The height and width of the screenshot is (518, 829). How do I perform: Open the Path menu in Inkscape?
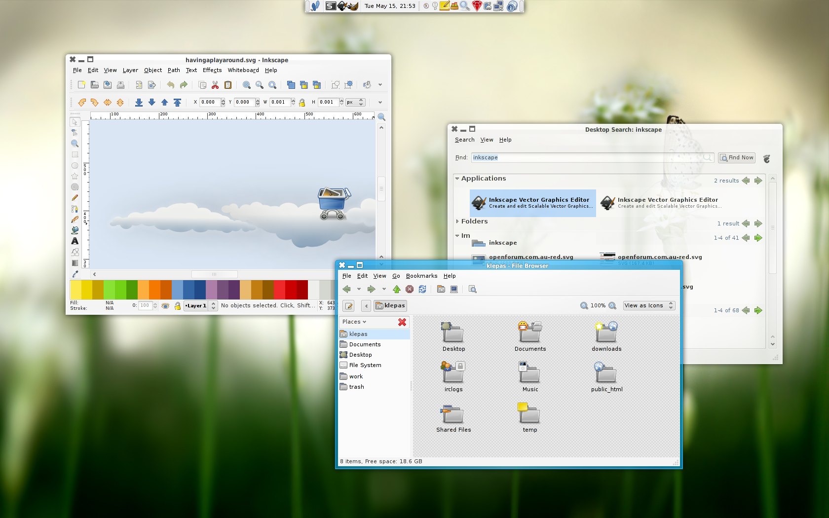[x=174, y=70]
